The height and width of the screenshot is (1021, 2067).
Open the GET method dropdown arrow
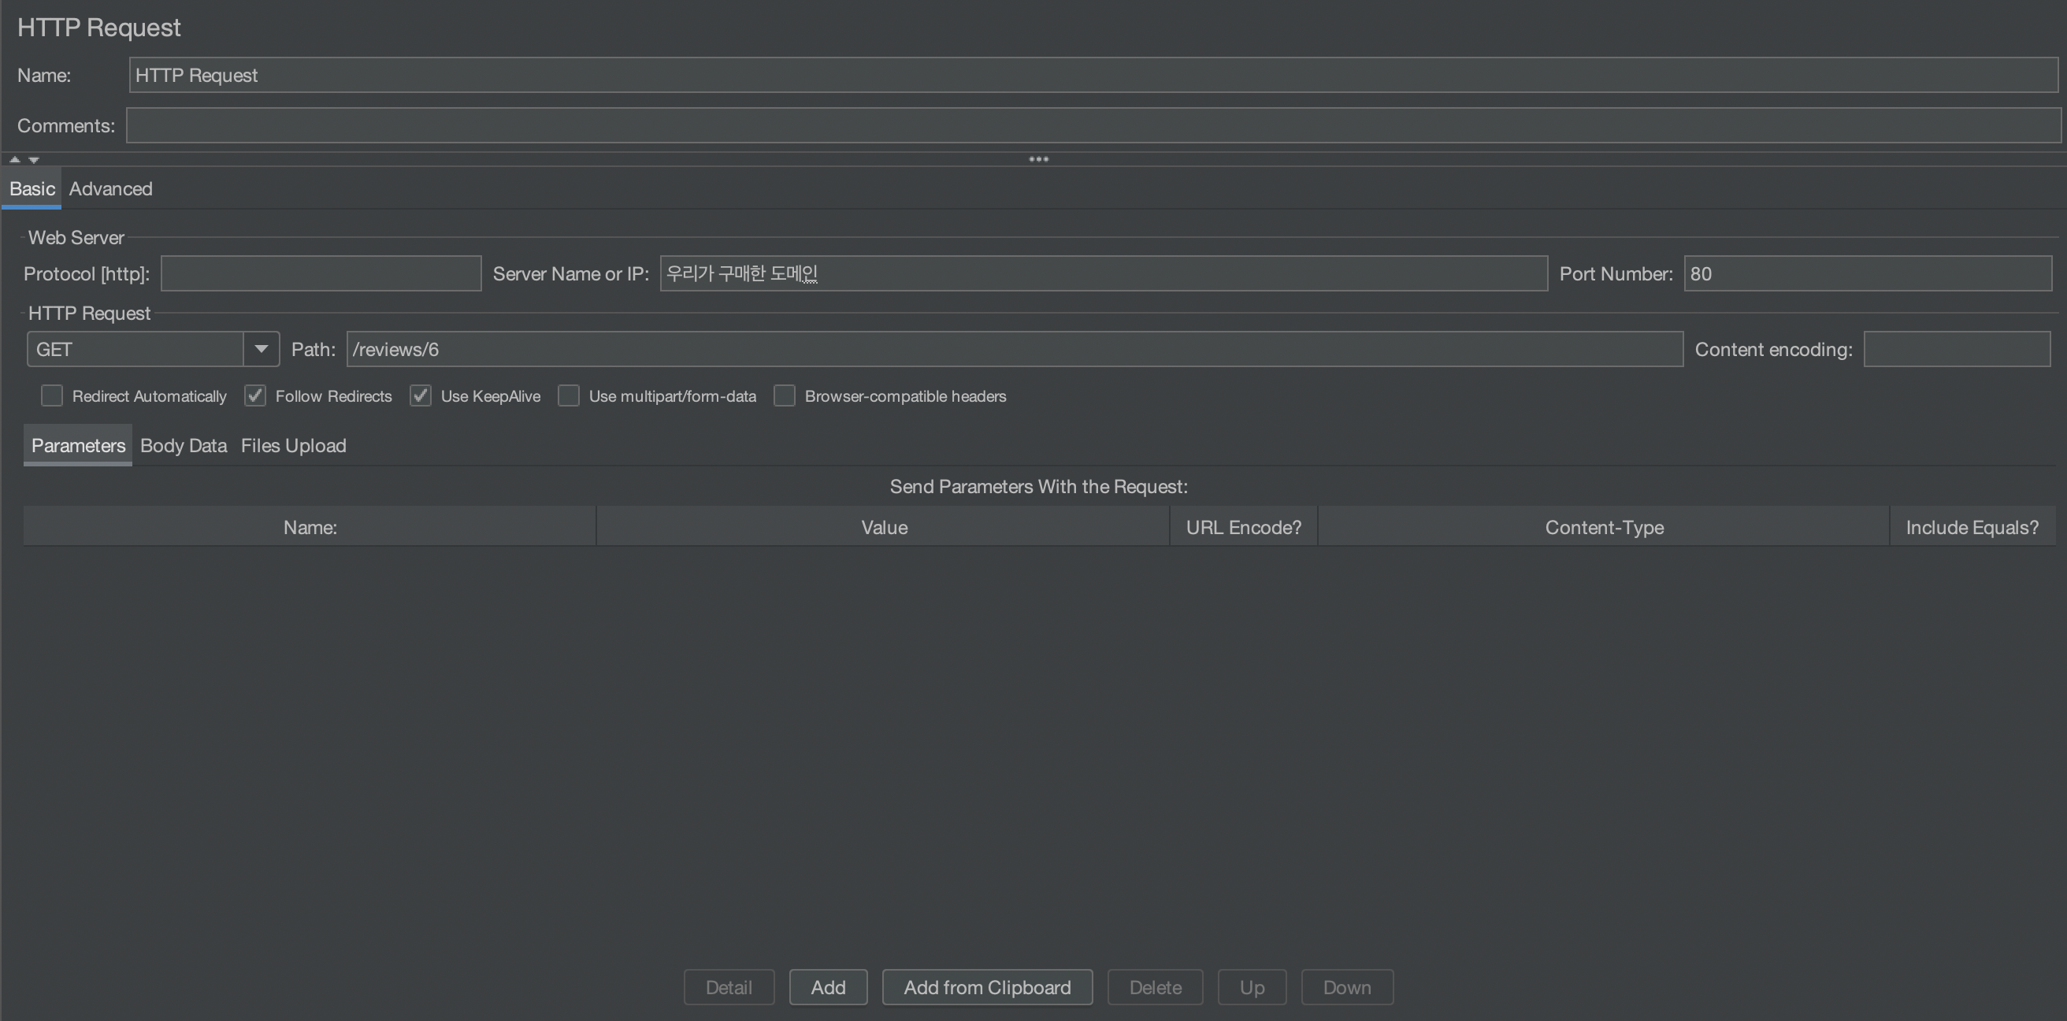click(x=261, y=349)
